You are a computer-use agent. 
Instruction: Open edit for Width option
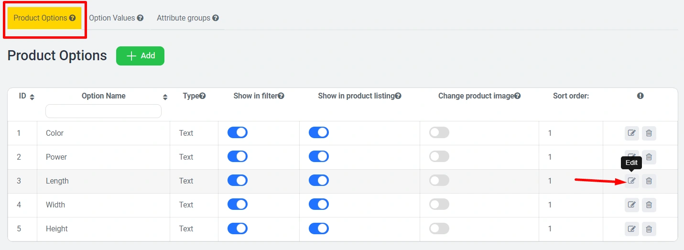point(631,205)
